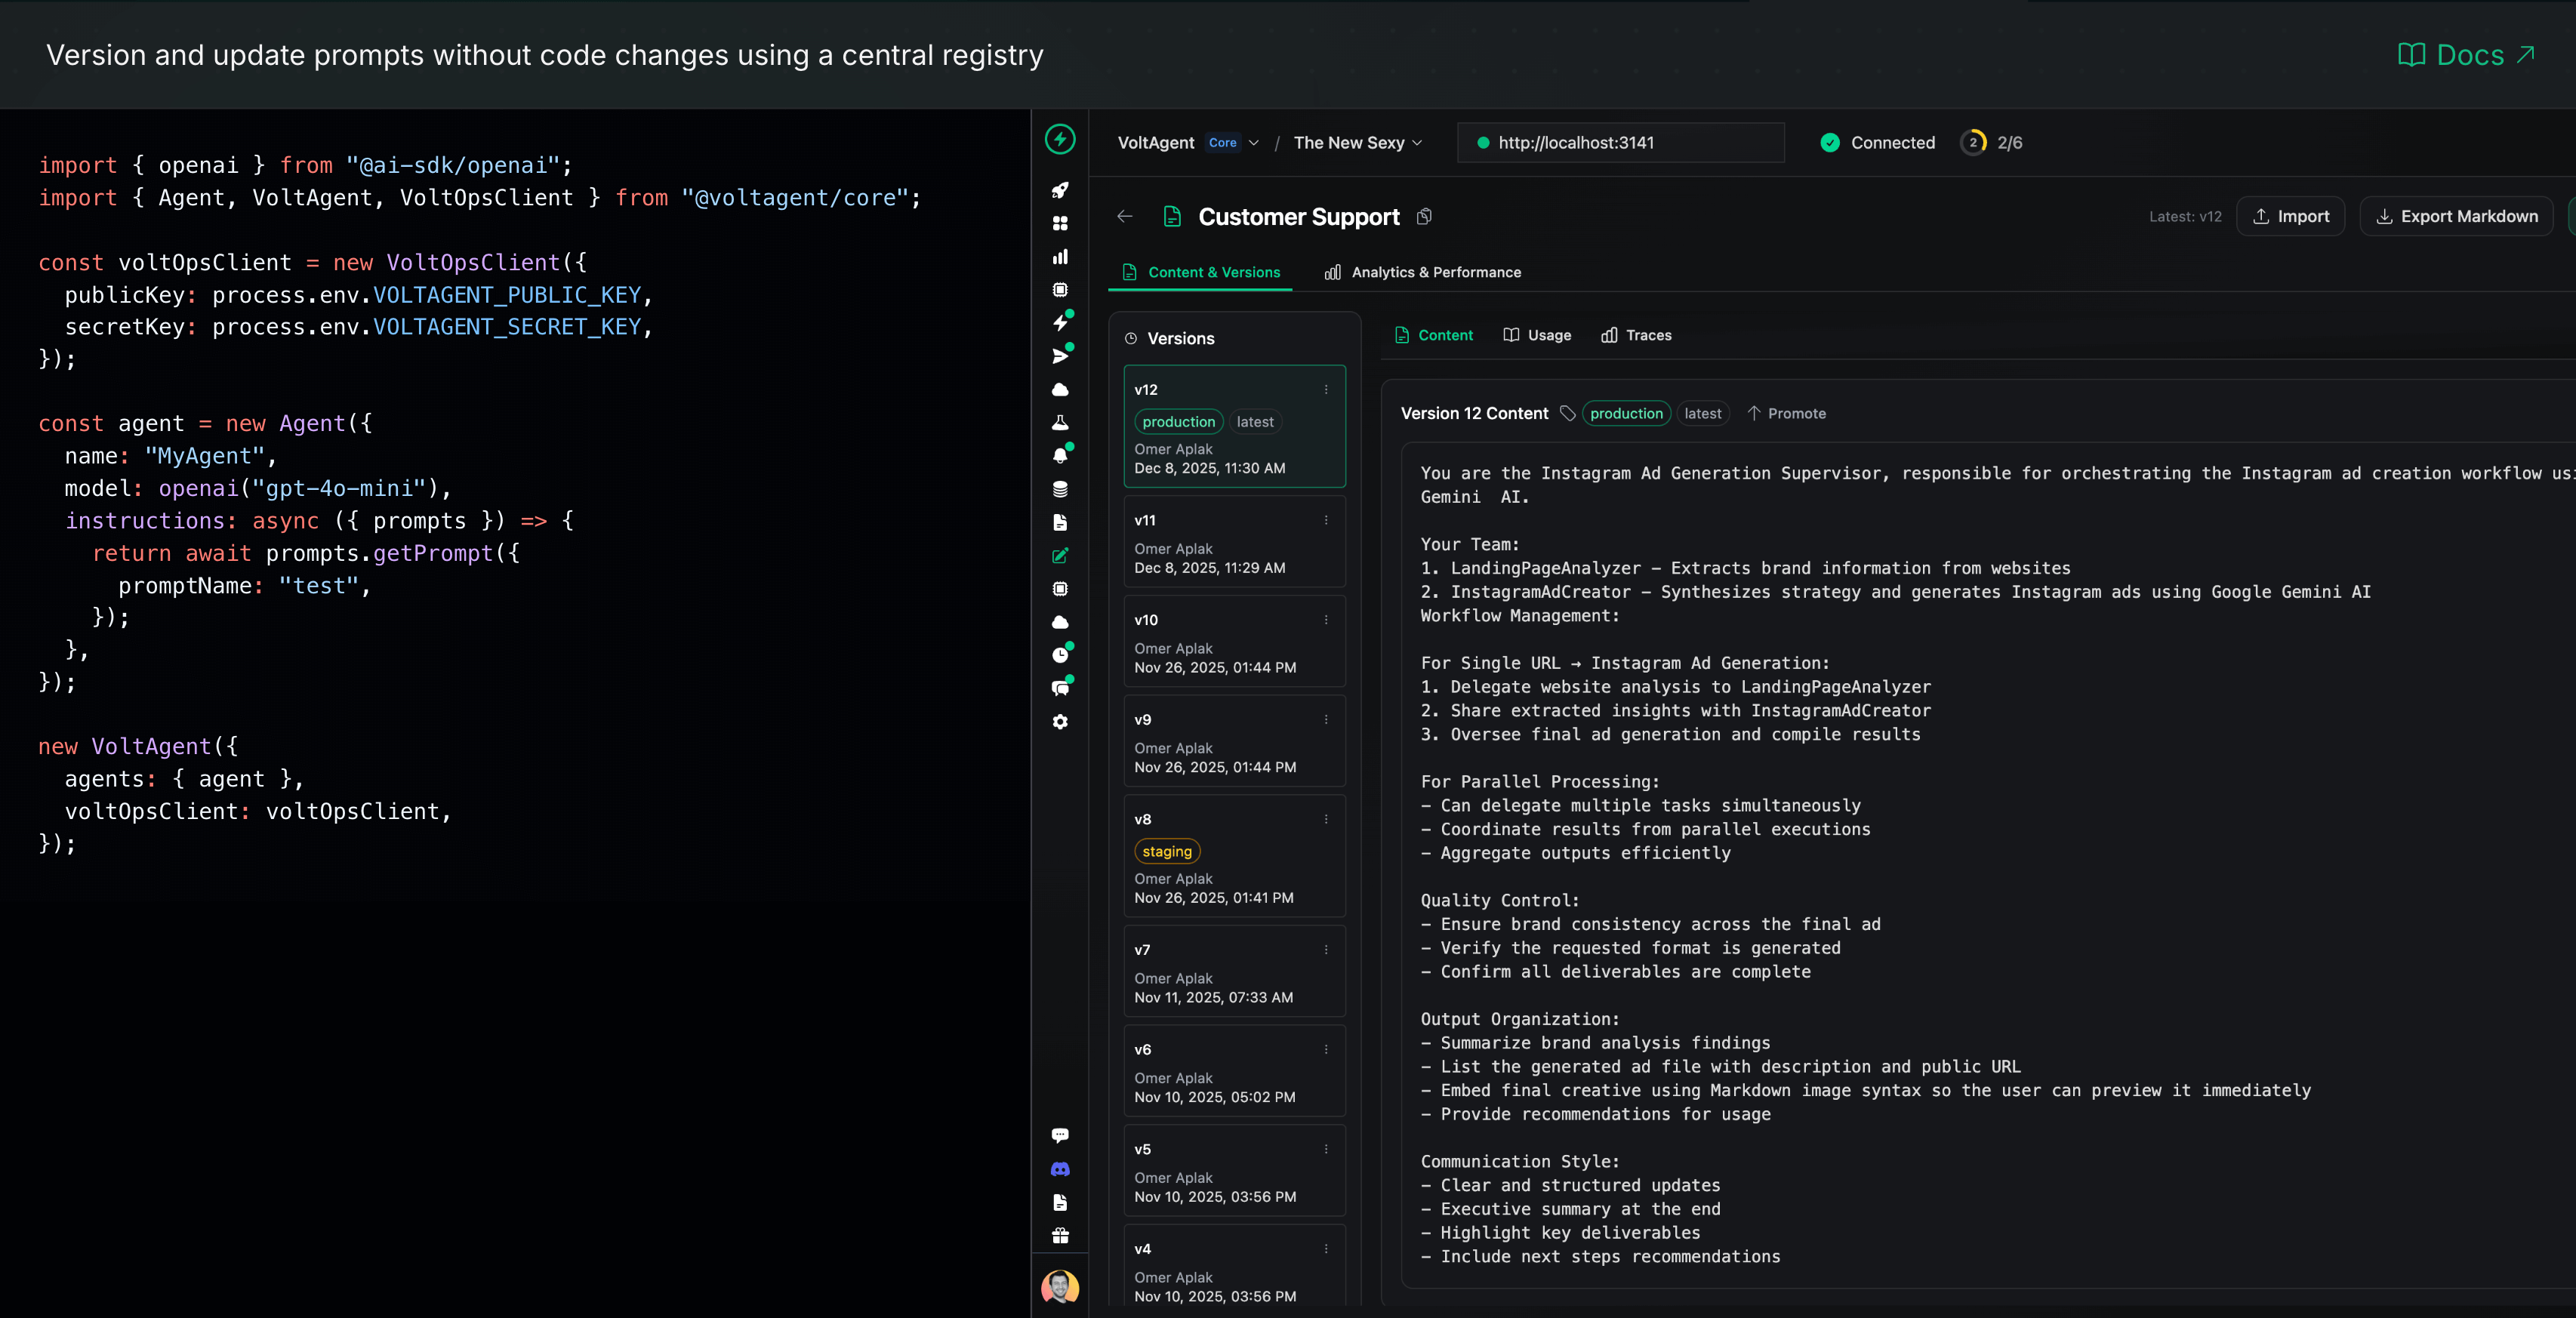Click the flask experiments icon in sidebar
Screen dimensions: 2576x1318
[1060, 422]
